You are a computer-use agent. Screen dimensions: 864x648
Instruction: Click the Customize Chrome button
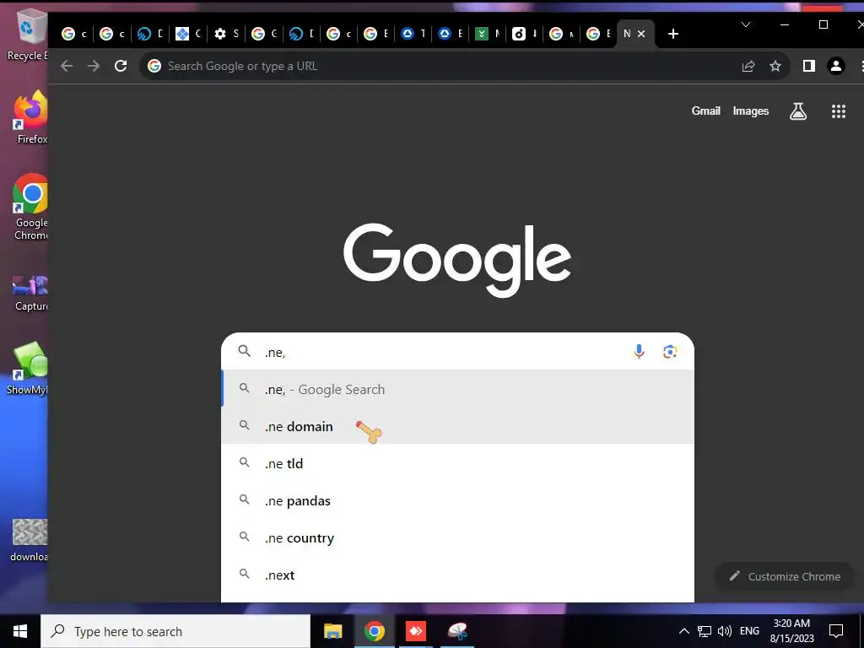pyautogui.click(x=784, y=576)
